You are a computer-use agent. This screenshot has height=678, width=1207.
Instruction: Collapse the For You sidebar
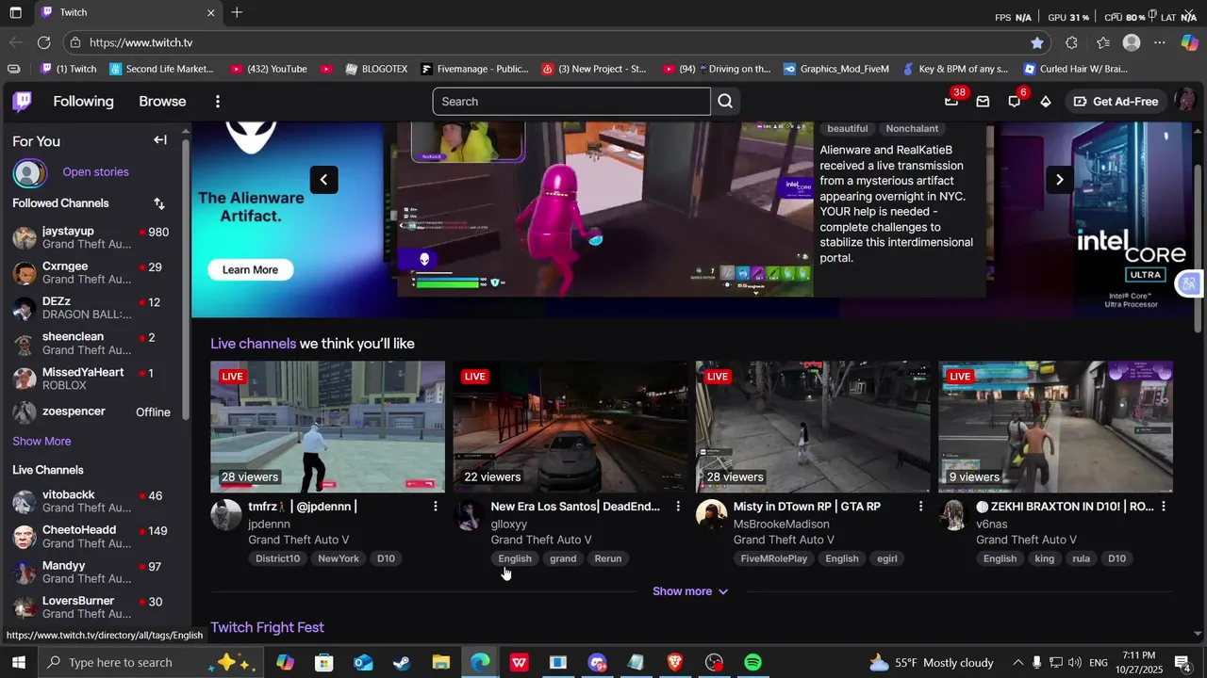[160, 140]
